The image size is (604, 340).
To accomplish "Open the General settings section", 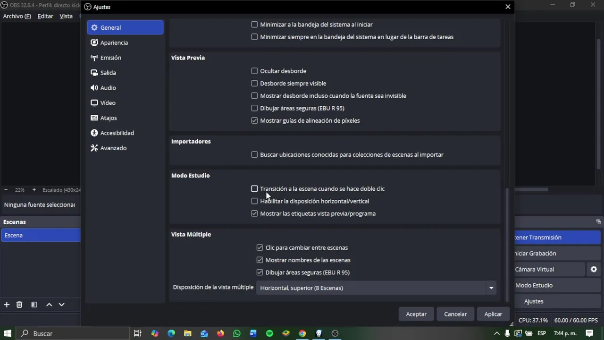I will coord(125,27).
